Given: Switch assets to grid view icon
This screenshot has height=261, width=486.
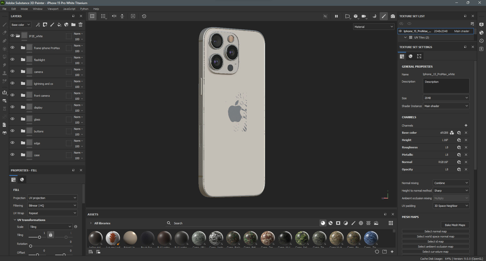Looking at the screenshot, I should click(x=391, y=223).
